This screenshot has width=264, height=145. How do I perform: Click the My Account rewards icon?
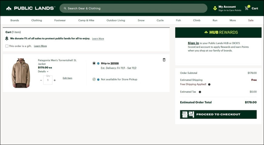tap(215, 8)
